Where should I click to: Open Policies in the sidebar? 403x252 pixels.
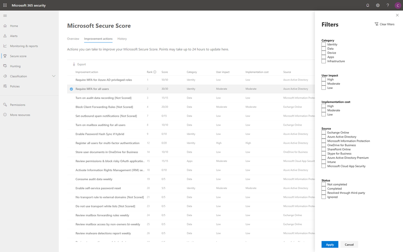tap(15, 86)
